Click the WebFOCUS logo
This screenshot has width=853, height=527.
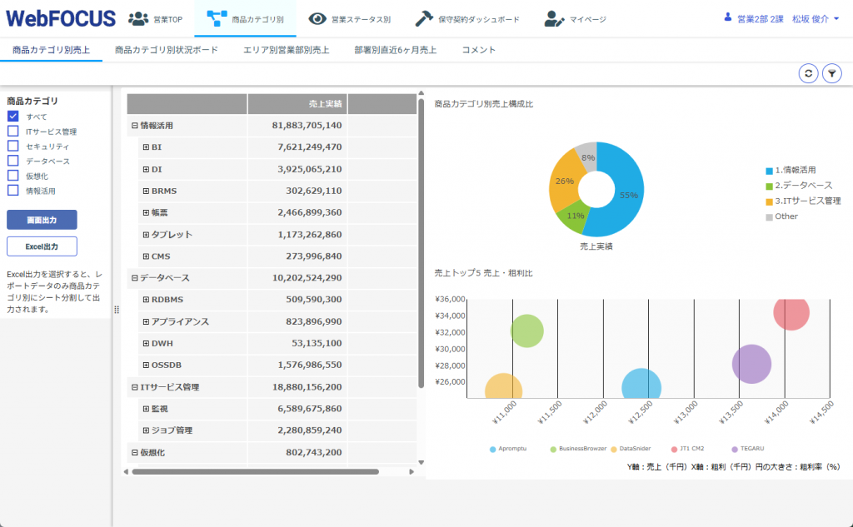pos(60,19)
